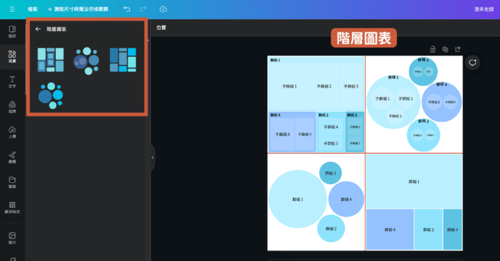This screenshot has height=261, width=500.
Task: Open the 檔案 (File) menu
Action: pyautogui.click(x=33, y=9)
